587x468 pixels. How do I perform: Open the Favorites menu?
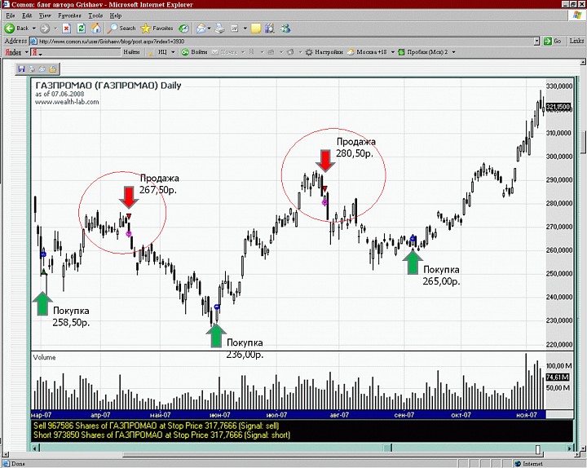pyautogui.click(x=69, y=15)
